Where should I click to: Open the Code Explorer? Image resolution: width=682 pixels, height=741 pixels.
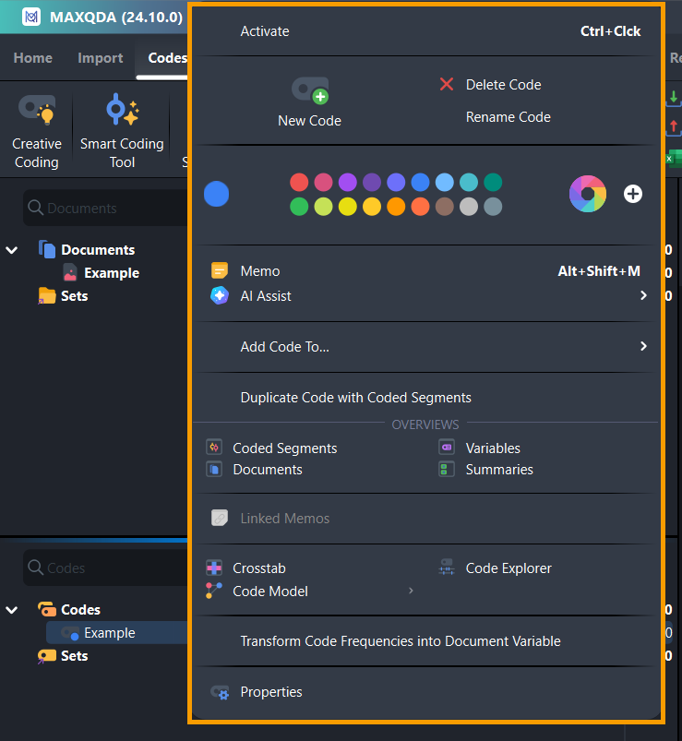pyautogui.click(x=508, y=568)
